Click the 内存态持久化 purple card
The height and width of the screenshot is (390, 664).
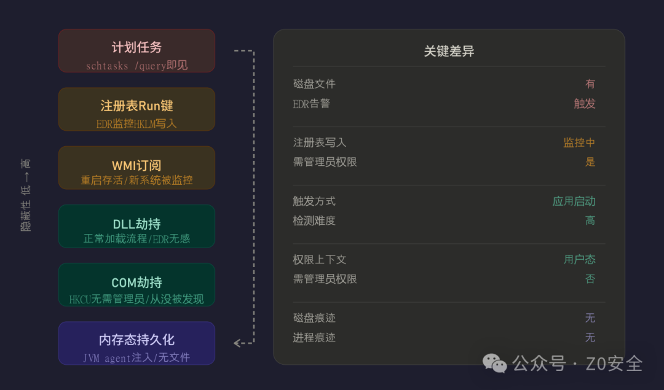pos(136,343)
